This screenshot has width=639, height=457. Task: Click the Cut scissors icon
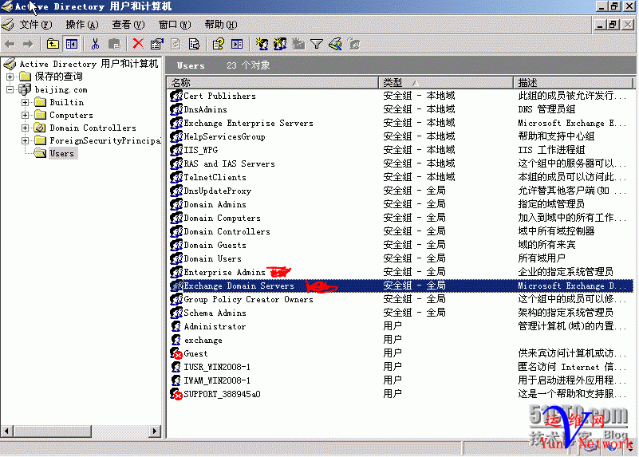(x=96, y=44)
